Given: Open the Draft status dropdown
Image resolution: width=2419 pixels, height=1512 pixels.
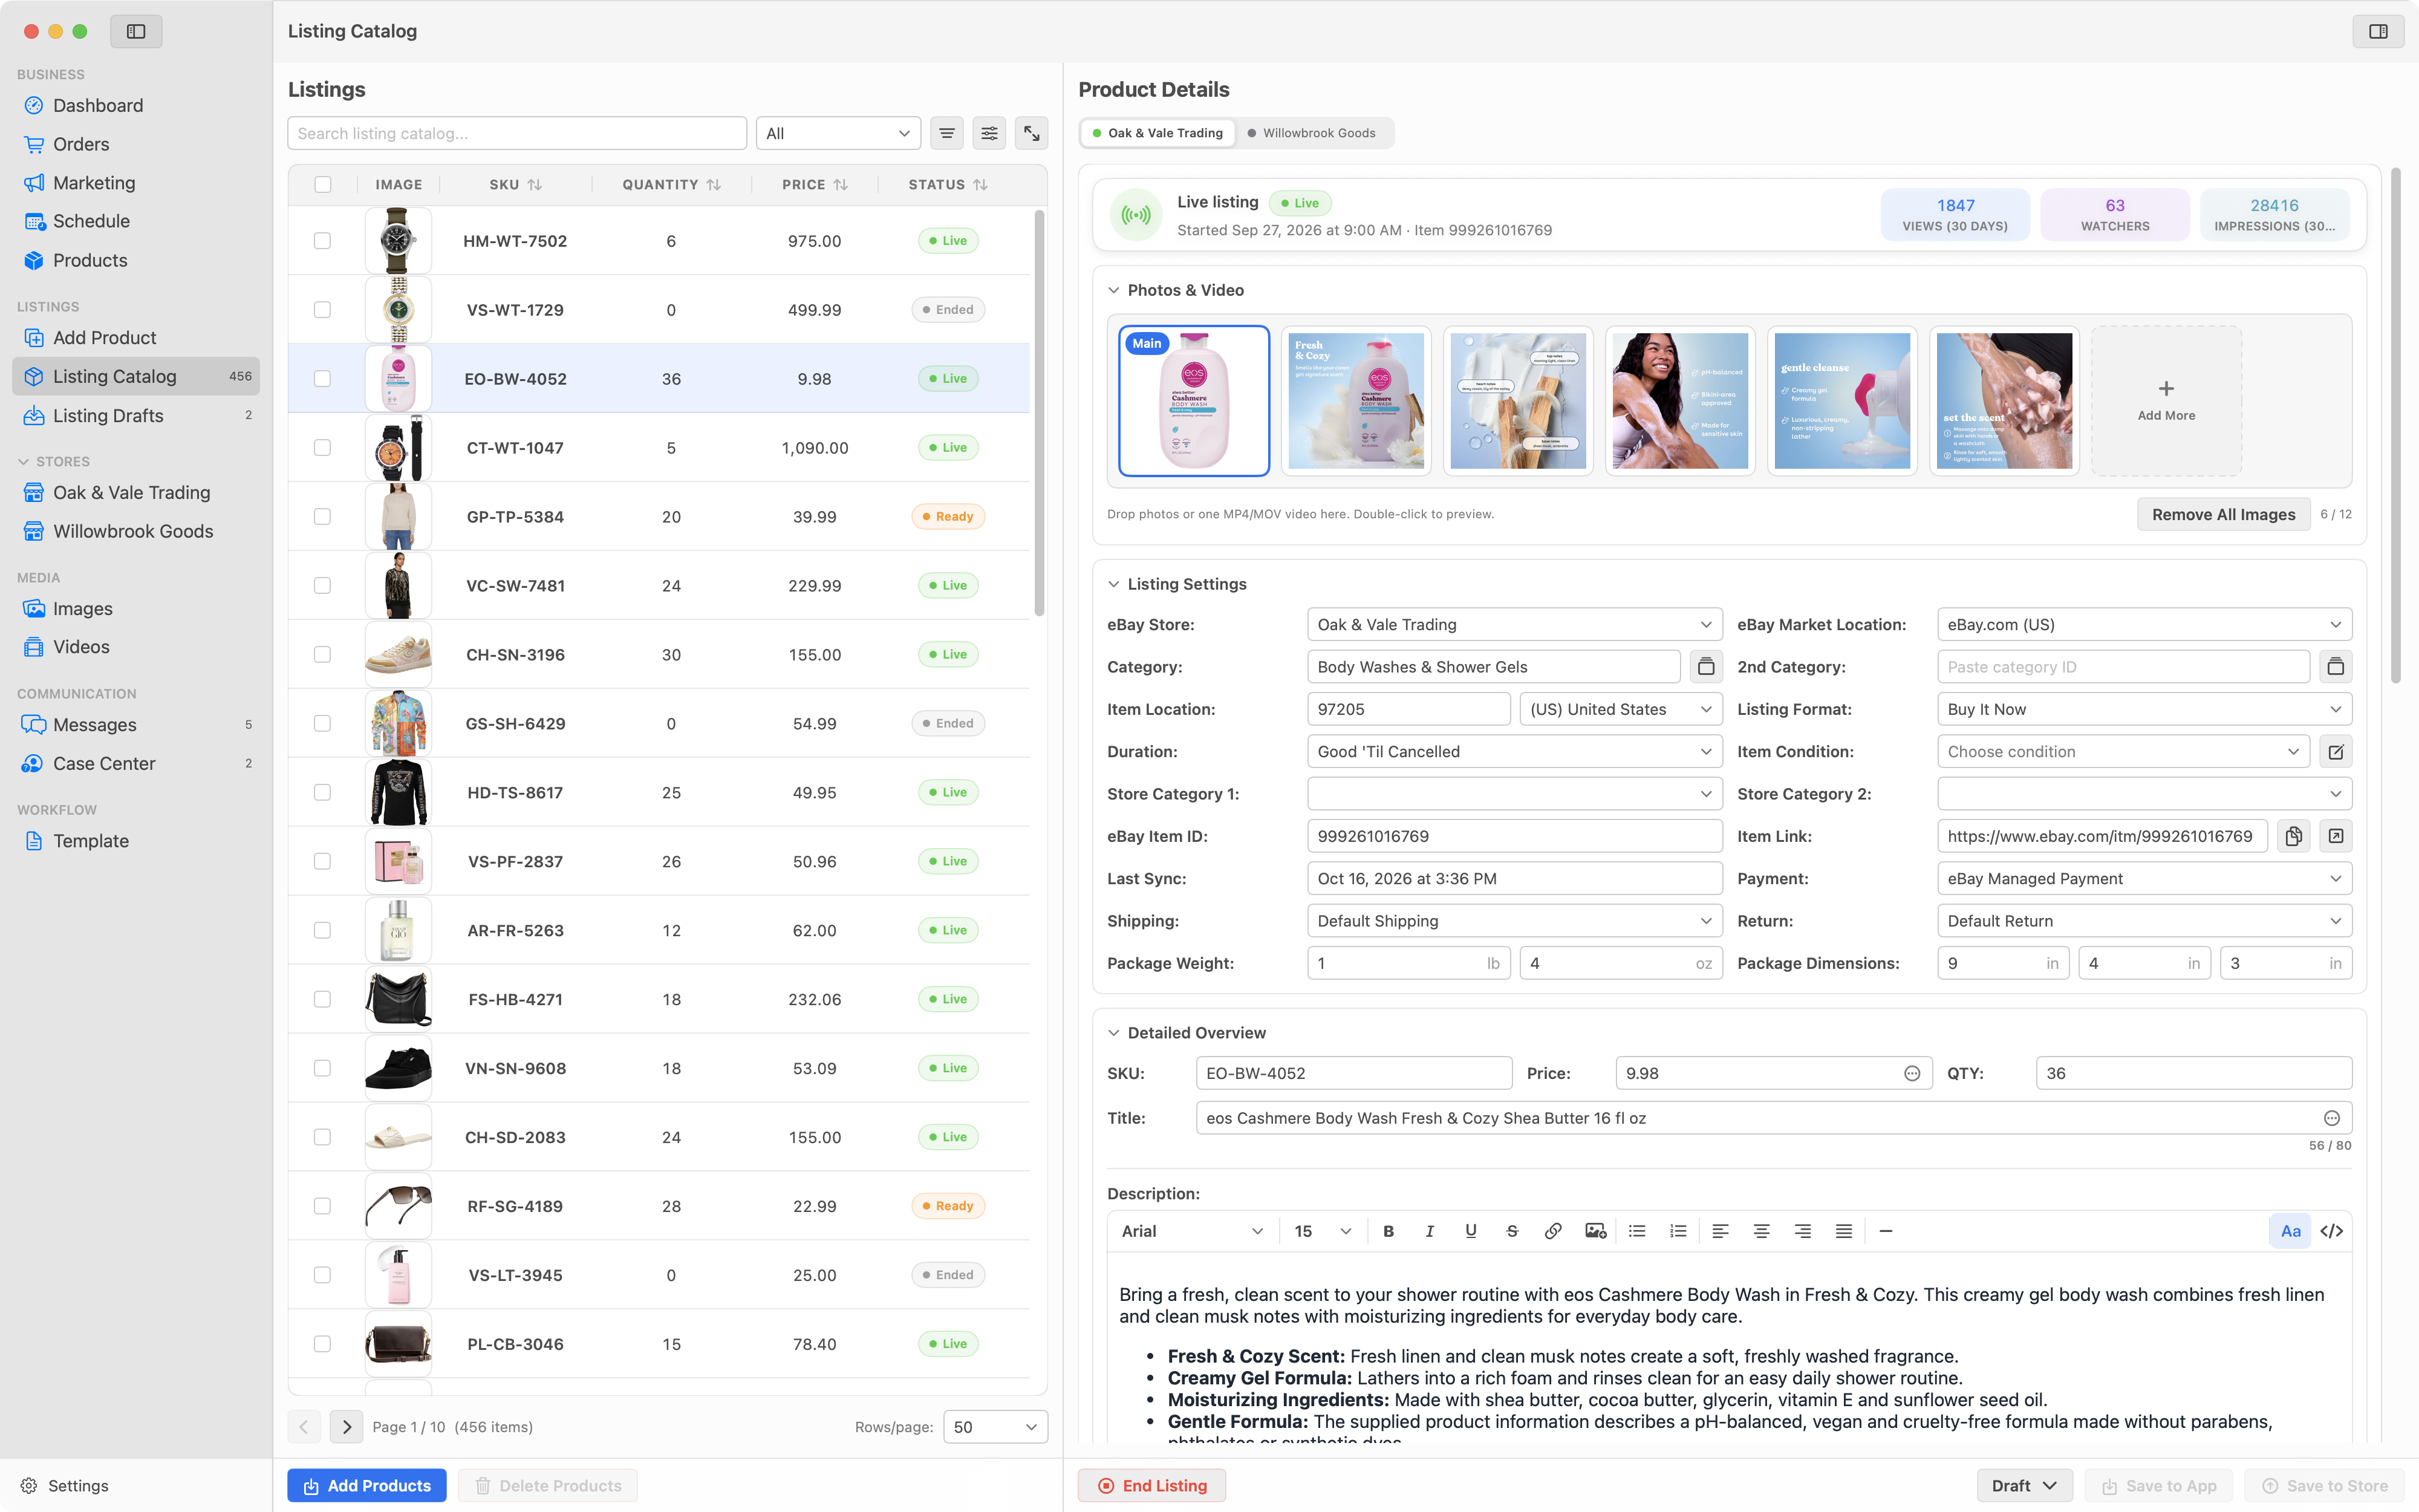Looking at the screenshot, I should (2024, 1486).
